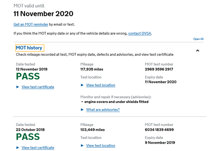Expand View test certificate for October 2018
Screen dimensions: 209x151
click(x=38, y=148)
